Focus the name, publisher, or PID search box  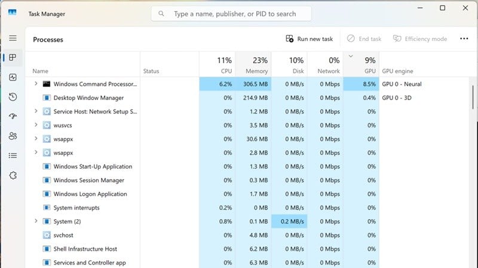tap(231, 14)
